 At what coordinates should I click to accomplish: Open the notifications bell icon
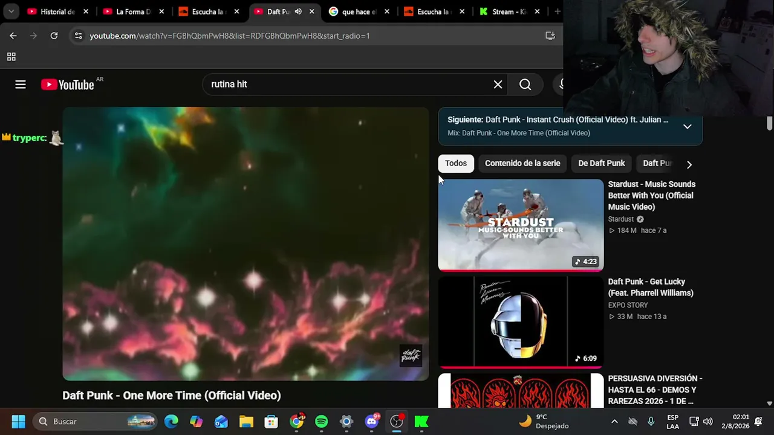click(x=758, y=421)
